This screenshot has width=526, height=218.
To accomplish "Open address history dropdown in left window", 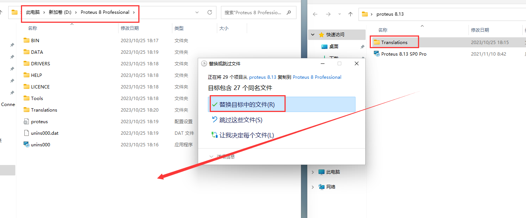I will coord(197,12).
